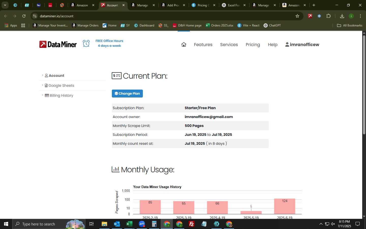Viewport: 366px width, 229px height.
Task: Open FileZilla from taskbar
Action: pos(192,224)
